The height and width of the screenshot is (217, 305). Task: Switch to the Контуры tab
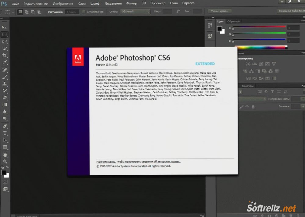pos(248,86)
